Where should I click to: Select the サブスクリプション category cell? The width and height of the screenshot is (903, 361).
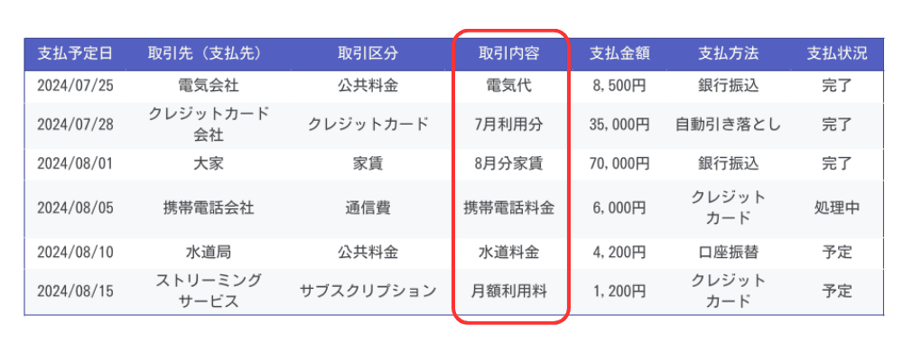[x=368, y=292]
